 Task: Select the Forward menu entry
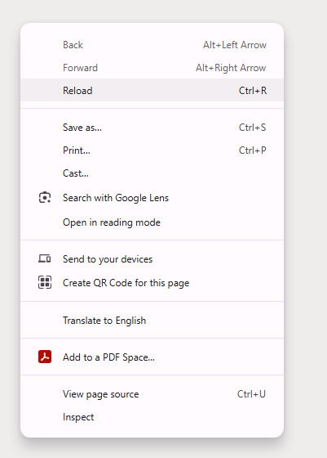point(152,67)
